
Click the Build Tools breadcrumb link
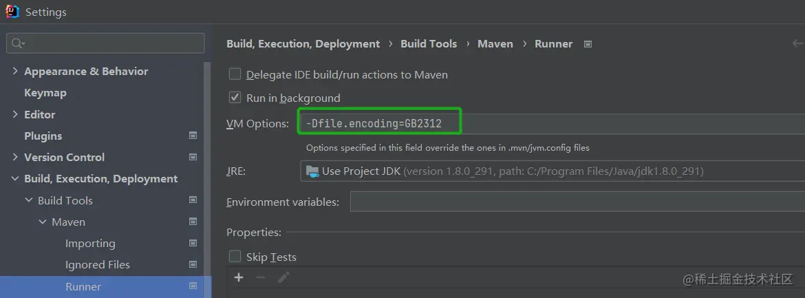(429, 44)
